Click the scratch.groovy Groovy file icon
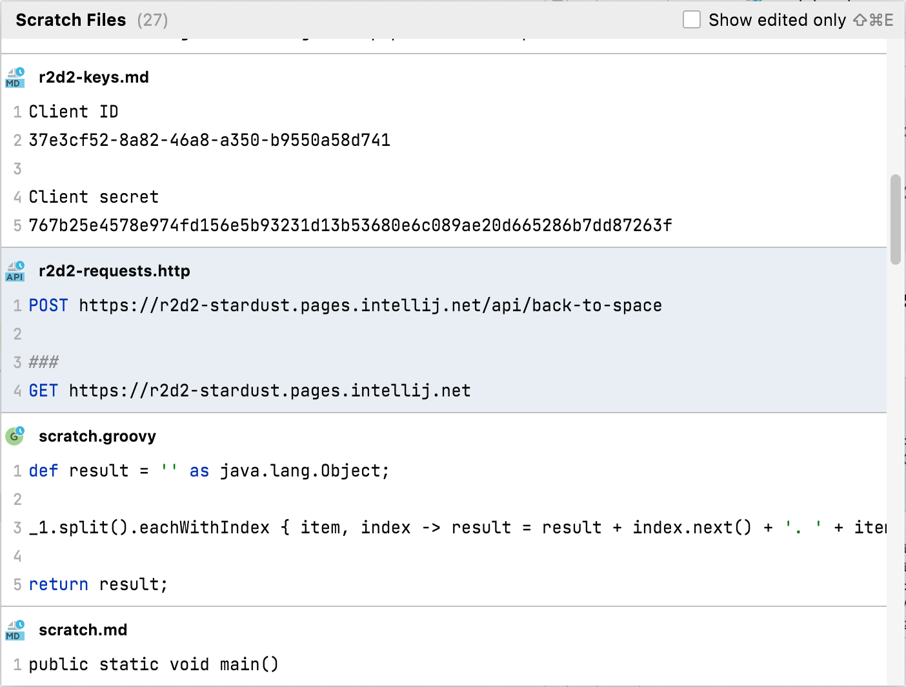This screenshot has width=906, height=687. pos(15,436)
